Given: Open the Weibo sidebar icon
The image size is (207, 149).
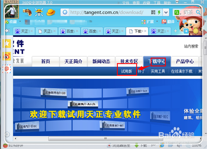Looking at the screenshot, I should [x=7, y=56].
